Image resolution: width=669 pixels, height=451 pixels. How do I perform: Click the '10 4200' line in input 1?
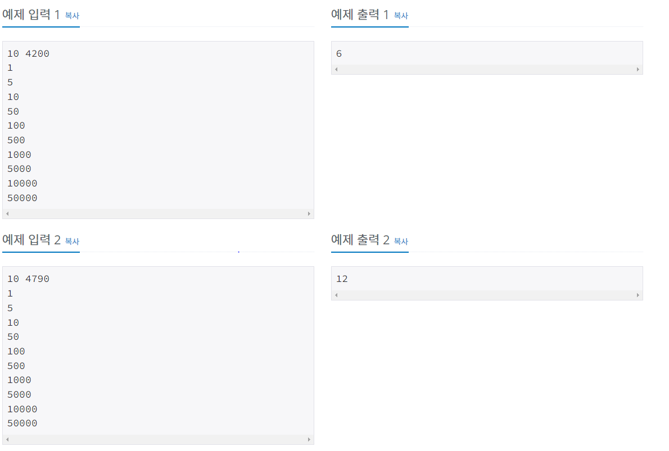click(28, 54)
